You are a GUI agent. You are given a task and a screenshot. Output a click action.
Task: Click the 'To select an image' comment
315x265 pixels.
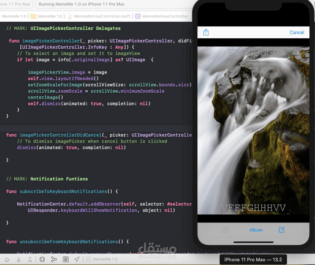[78, 54]
